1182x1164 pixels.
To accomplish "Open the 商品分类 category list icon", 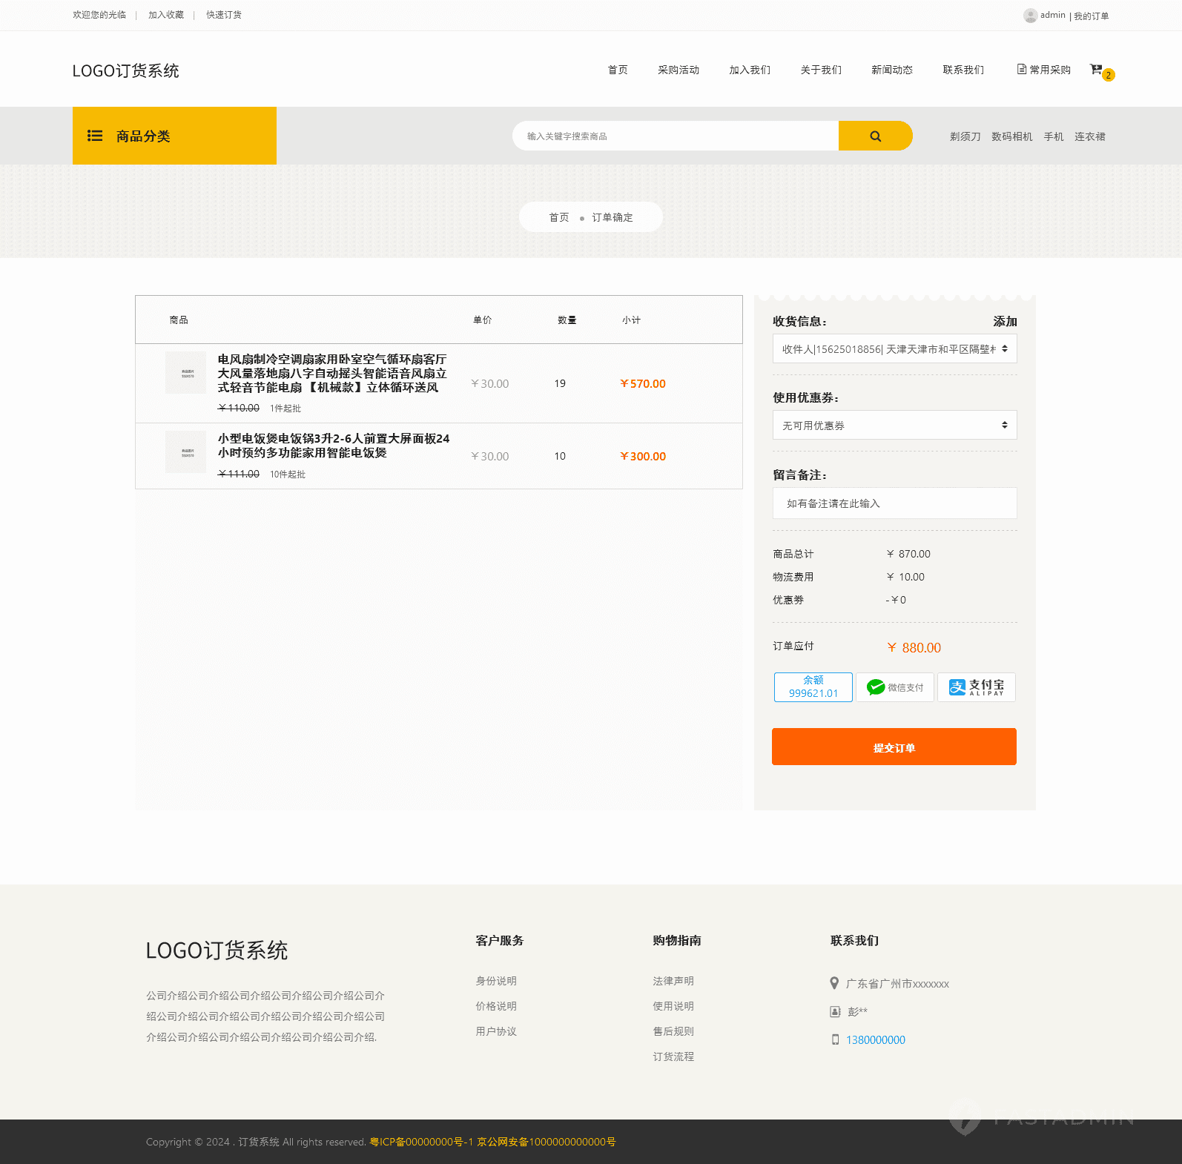I will point(95,136).
